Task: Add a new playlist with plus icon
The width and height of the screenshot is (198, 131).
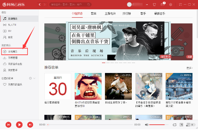Action: coord(30,78)
